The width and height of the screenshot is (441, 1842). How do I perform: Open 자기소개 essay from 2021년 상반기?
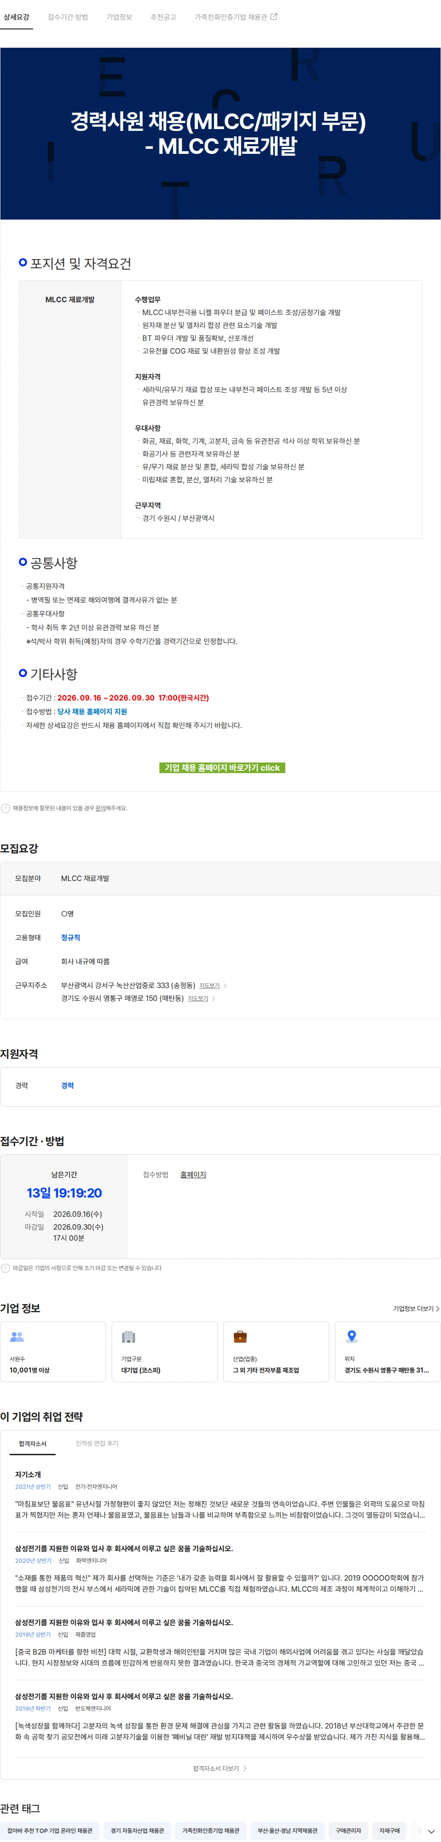pos(220,1494)
